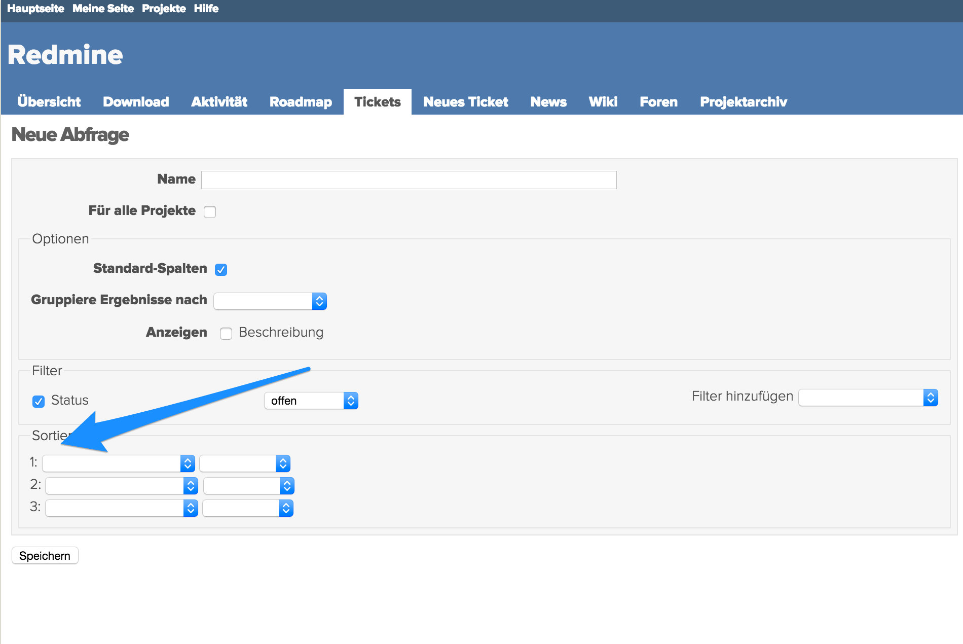This screenshot has width=963, height=644.
Task: Open the first sort direction dropdown
Action: (245, 463)
